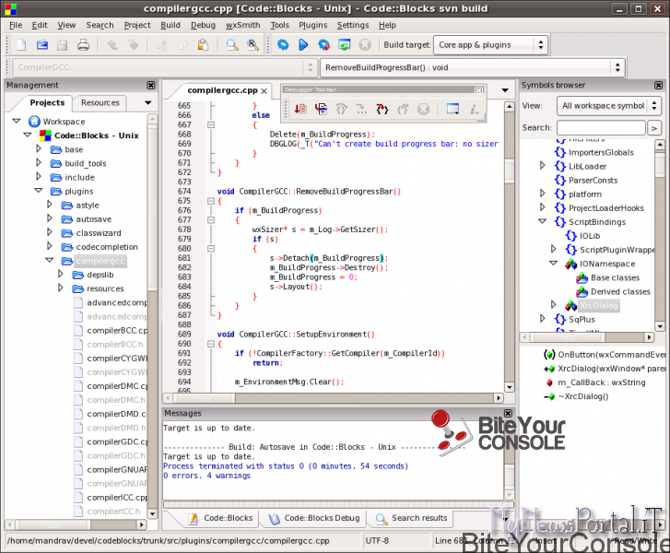Select compilerDMC.cpp in project tree

pyautogui.click(x=117, y=386)
